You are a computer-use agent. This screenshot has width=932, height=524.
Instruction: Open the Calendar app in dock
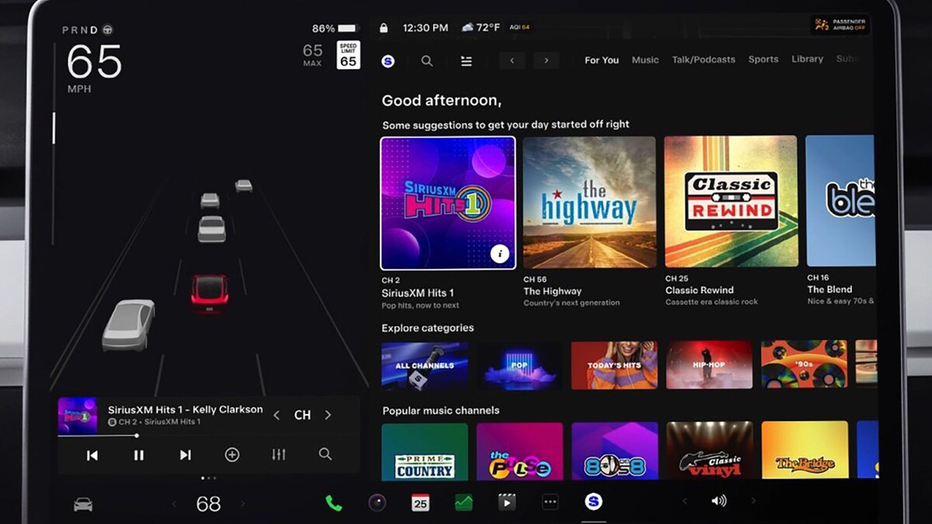420,503
